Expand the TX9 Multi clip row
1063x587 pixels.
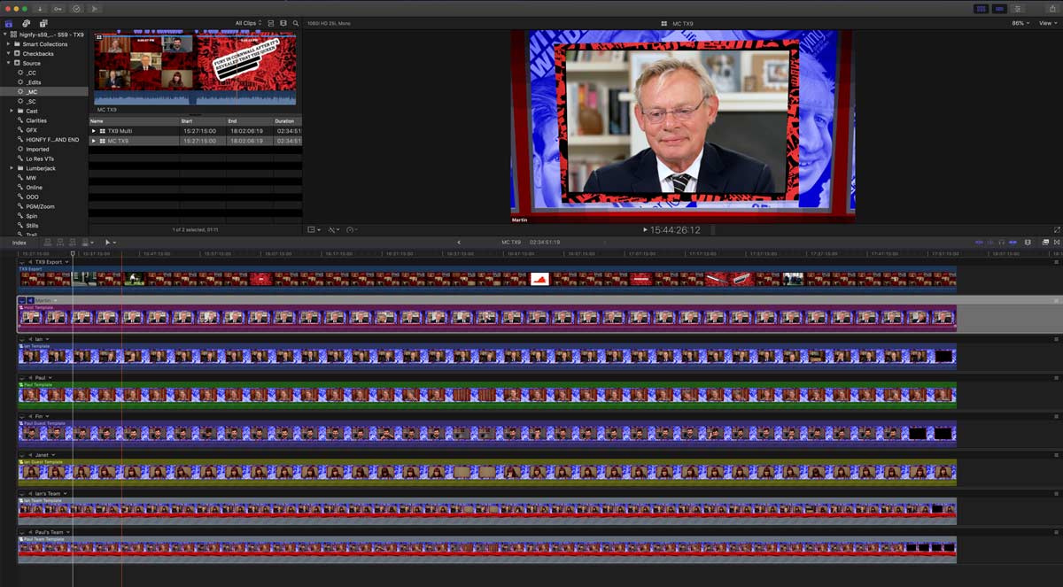pos(94,131)
